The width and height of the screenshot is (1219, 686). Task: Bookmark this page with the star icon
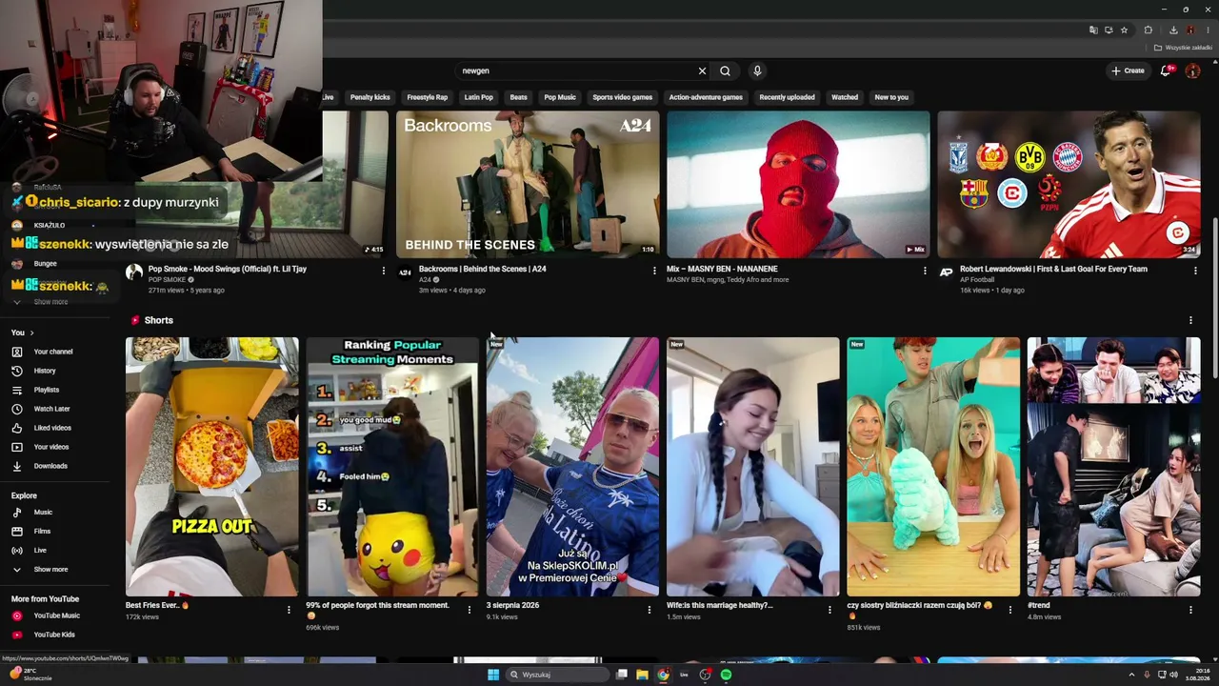[1124, 30]
